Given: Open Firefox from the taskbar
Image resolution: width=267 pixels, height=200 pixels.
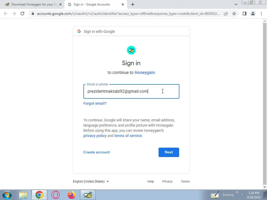Looking at the screenshot, I should pos(71,195).
